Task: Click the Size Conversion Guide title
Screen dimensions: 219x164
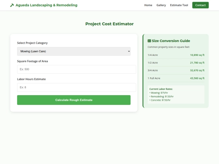Action: point(171,41)
